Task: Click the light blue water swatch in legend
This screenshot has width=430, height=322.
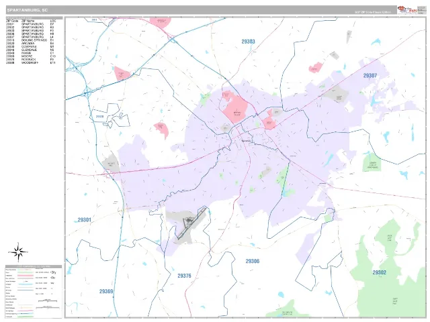Action: (26, 284)
